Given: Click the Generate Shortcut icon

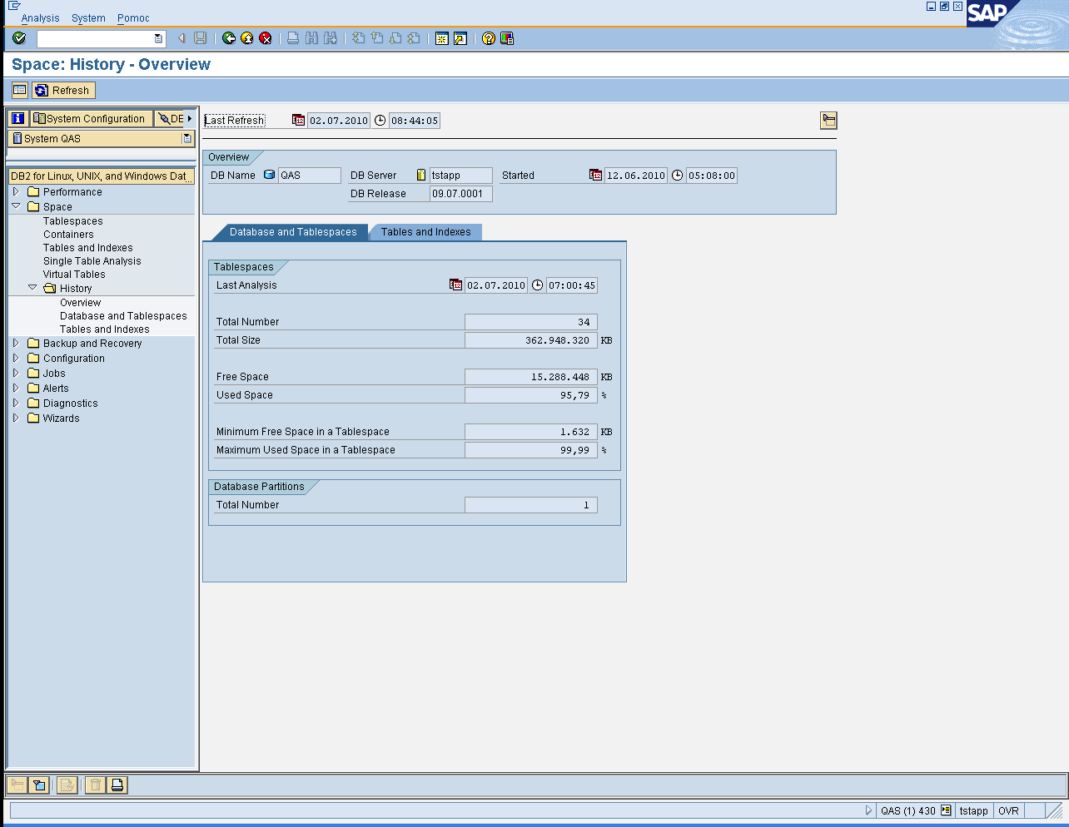Looking at the screenshot, I should (x=460, y=38).
